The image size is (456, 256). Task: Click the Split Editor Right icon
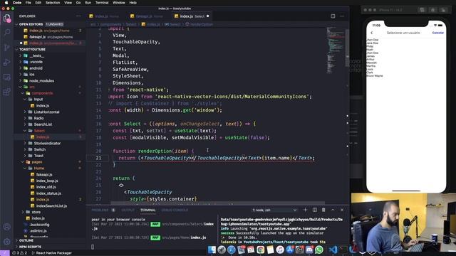[333, 16]
